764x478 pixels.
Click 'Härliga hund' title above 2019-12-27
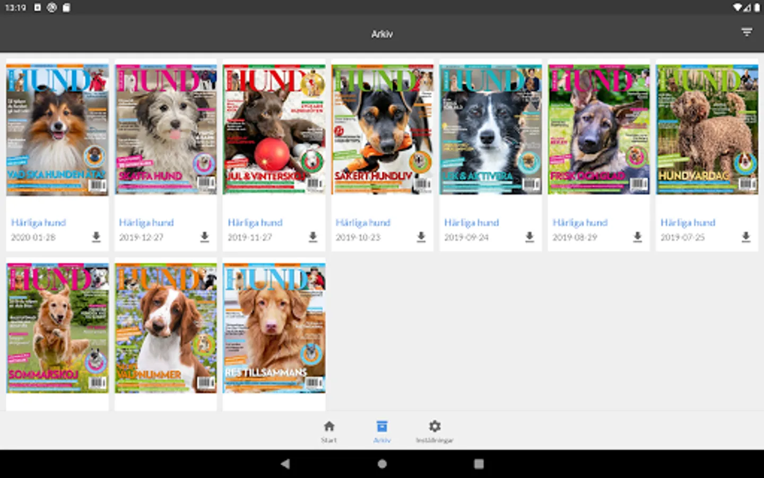[146, 223]
